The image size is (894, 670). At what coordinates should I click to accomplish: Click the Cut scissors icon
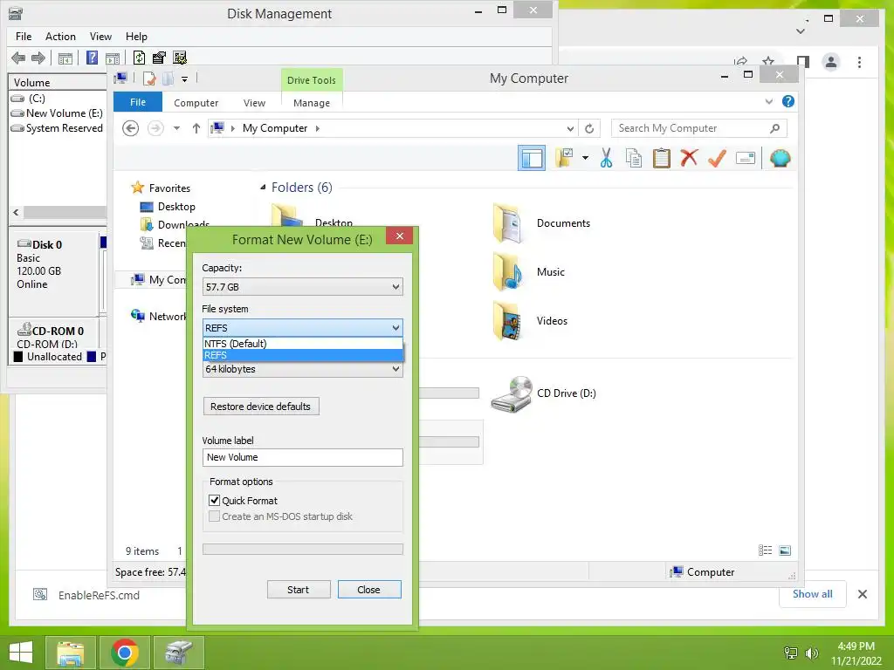pyautogui.click(x=606, y=158)
